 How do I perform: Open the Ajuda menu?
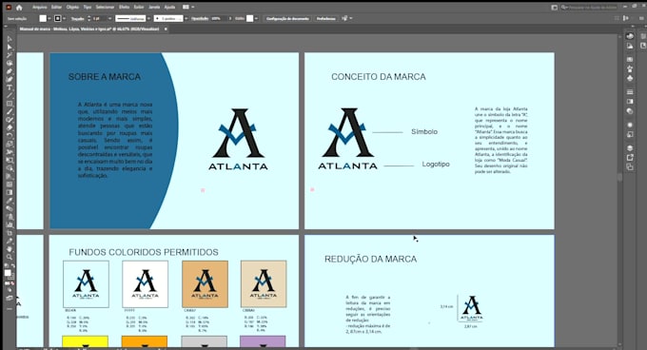pyautogui.click(x=169, y=7)
